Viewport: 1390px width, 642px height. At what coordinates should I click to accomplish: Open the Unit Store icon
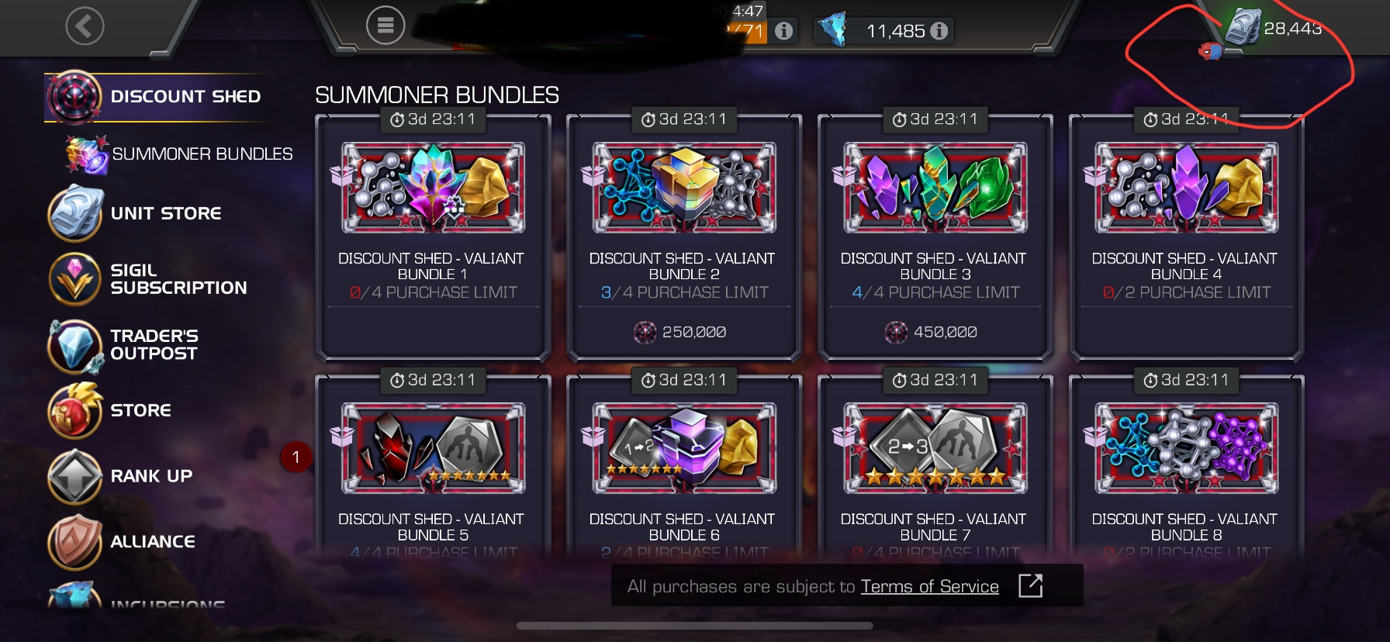(75, 213)
